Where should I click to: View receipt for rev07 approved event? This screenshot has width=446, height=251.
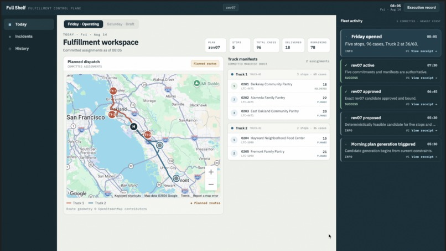(x=424, y=104)
